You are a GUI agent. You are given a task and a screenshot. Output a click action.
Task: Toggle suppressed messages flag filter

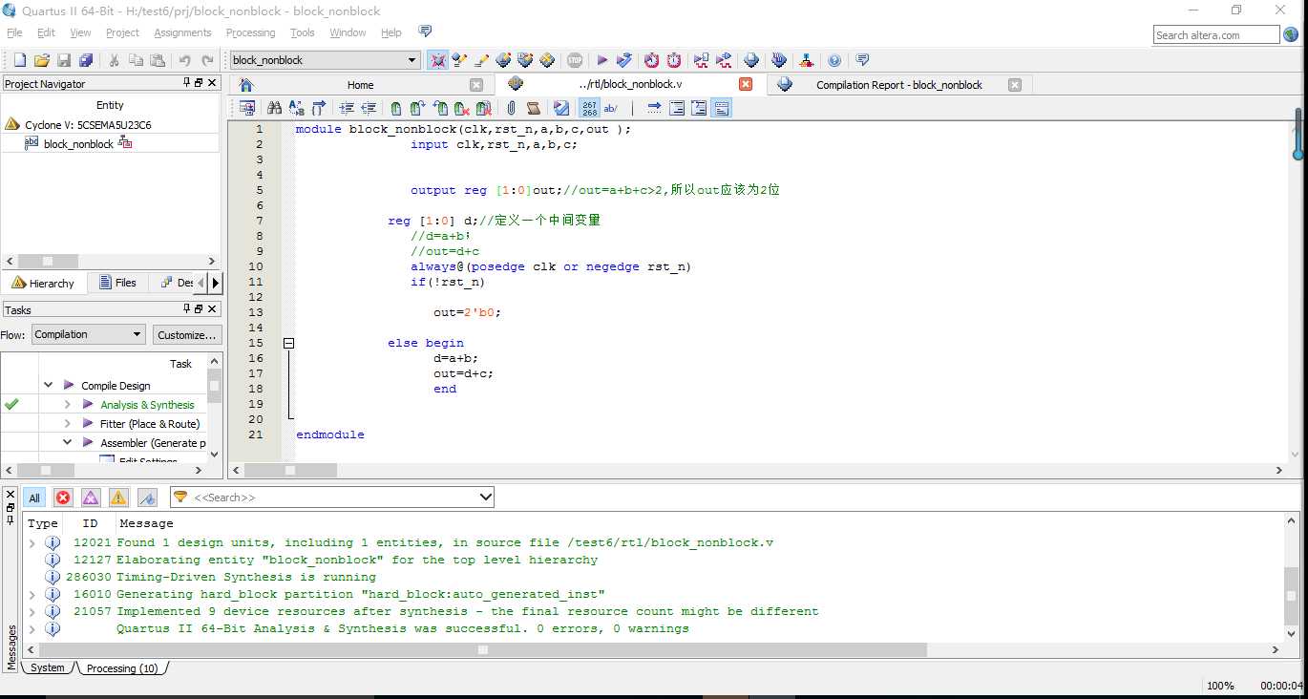coord(147,498)
